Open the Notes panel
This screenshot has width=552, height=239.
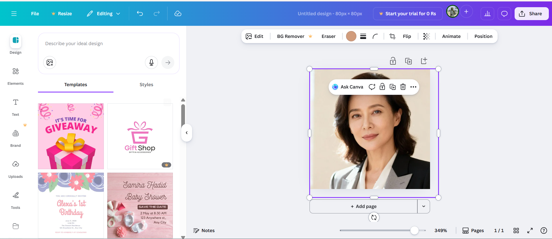204,230
